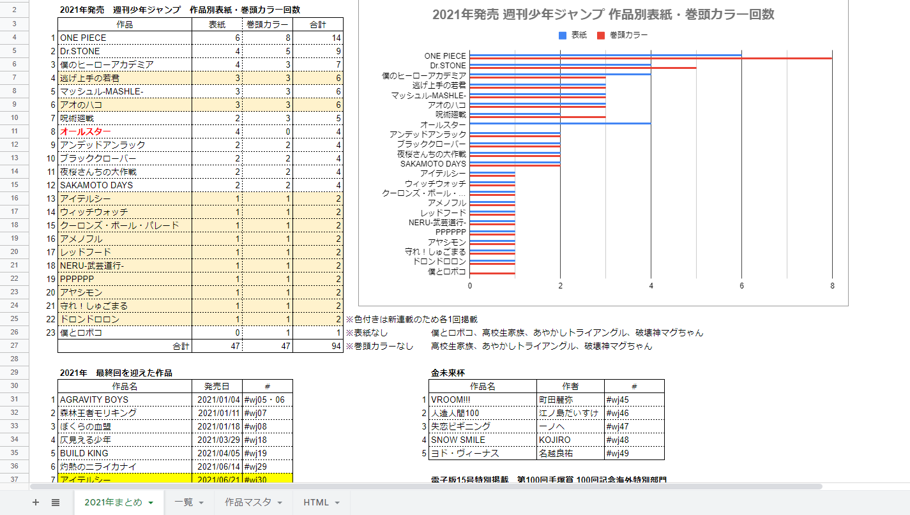Select the ONE PIECE cell in the table
The width and height of the screenshot is (910, 515).
pyautogui.click(x=125, y=38)
